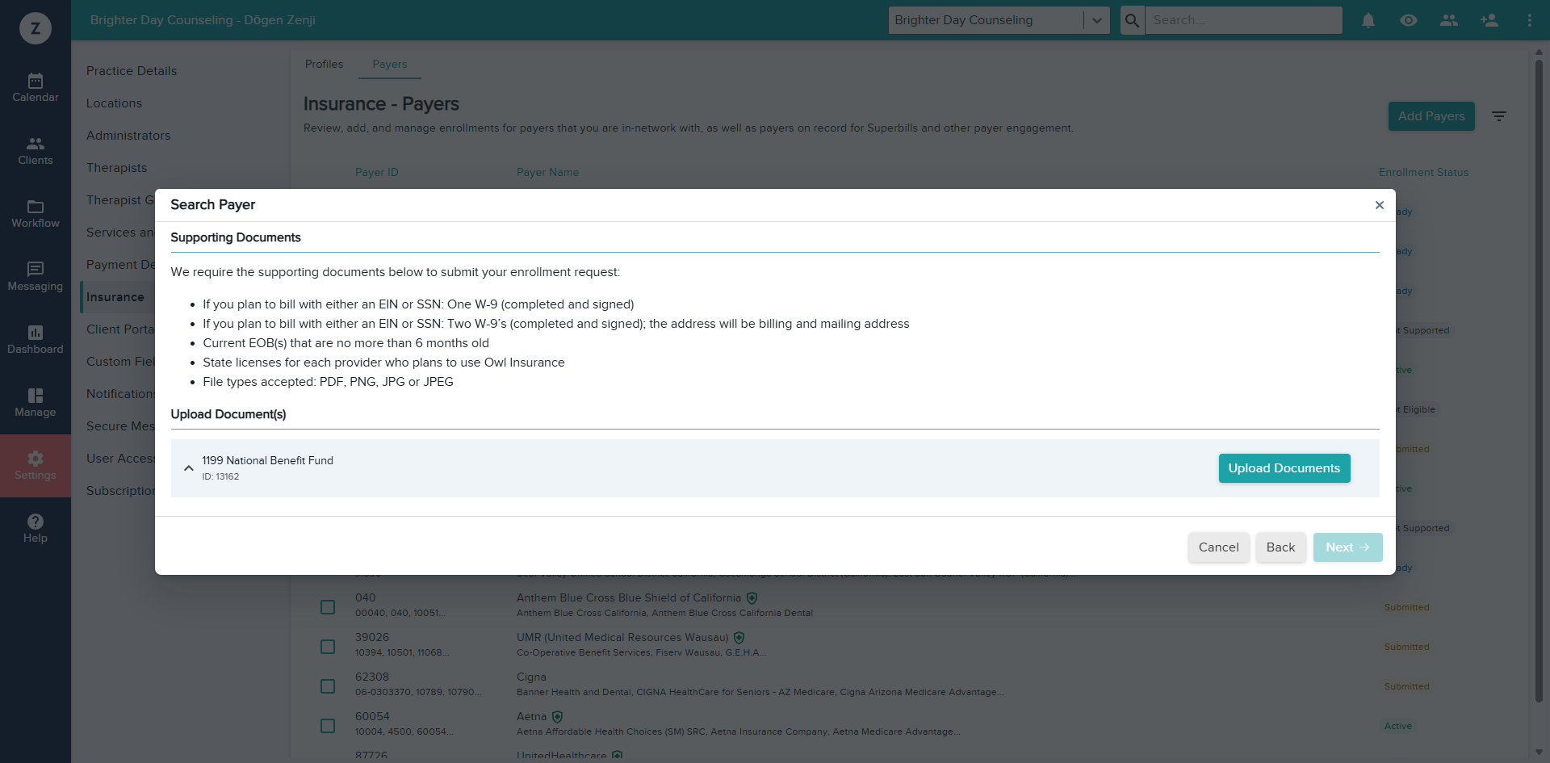
Task: Click the eye visibility icon in header
Action: [1409, 20]
